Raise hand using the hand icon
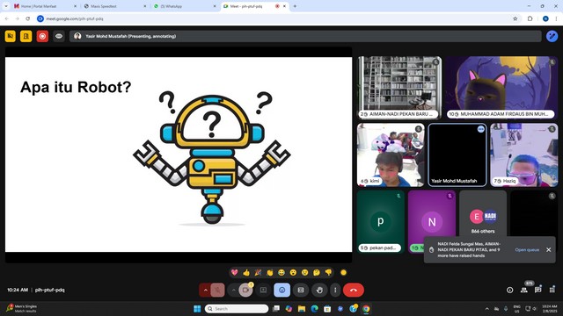The image size is (563, 316). pyautogui.click(x=319, y=290)
